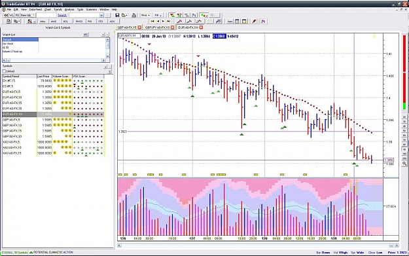Image resolution: width=409 pixels, height=256 pixels.
Task: Click the Search link
Action: [x=62, y=16]
